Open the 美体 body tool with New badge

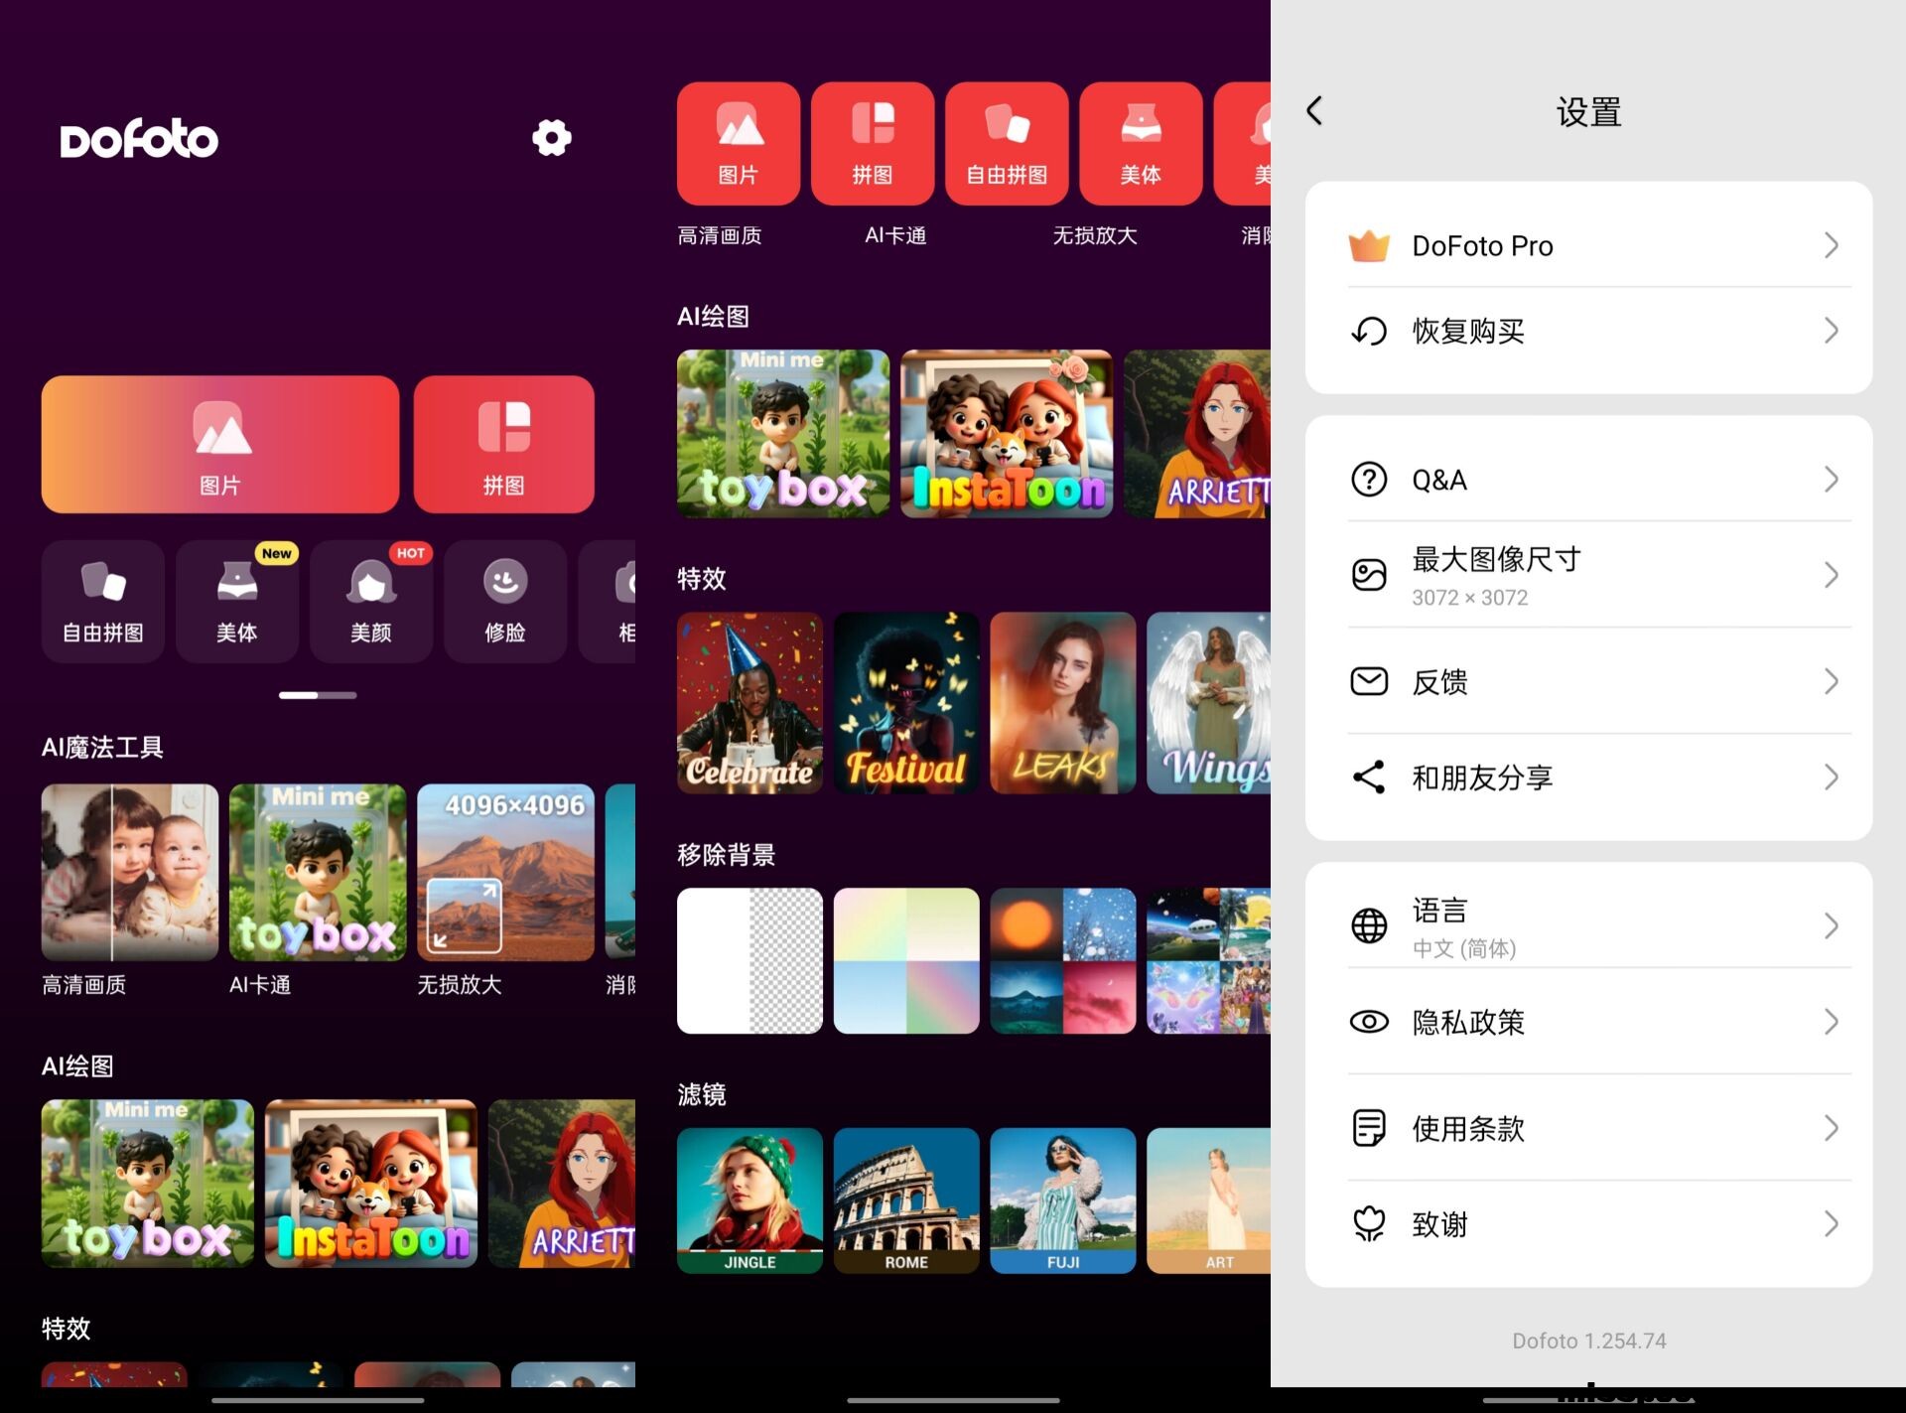[x=237, y=601]
